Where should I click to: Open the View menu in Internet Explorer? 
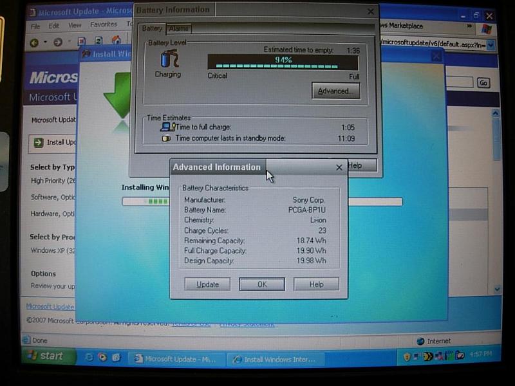click(x=75, y=25)
